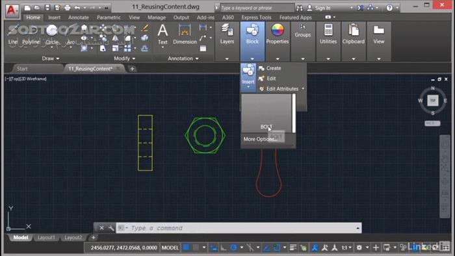Viewport: 455px width, 256px height.
Task: Select the BOLT block thumbnail
Action: pos(266,113)
